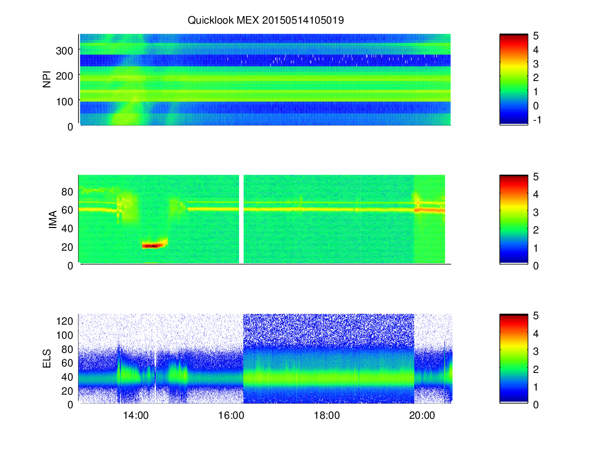The image size is (604, 453).
Task: Click the title "Quicklook MEX 20150514105019"
Action: coord(266,21)
